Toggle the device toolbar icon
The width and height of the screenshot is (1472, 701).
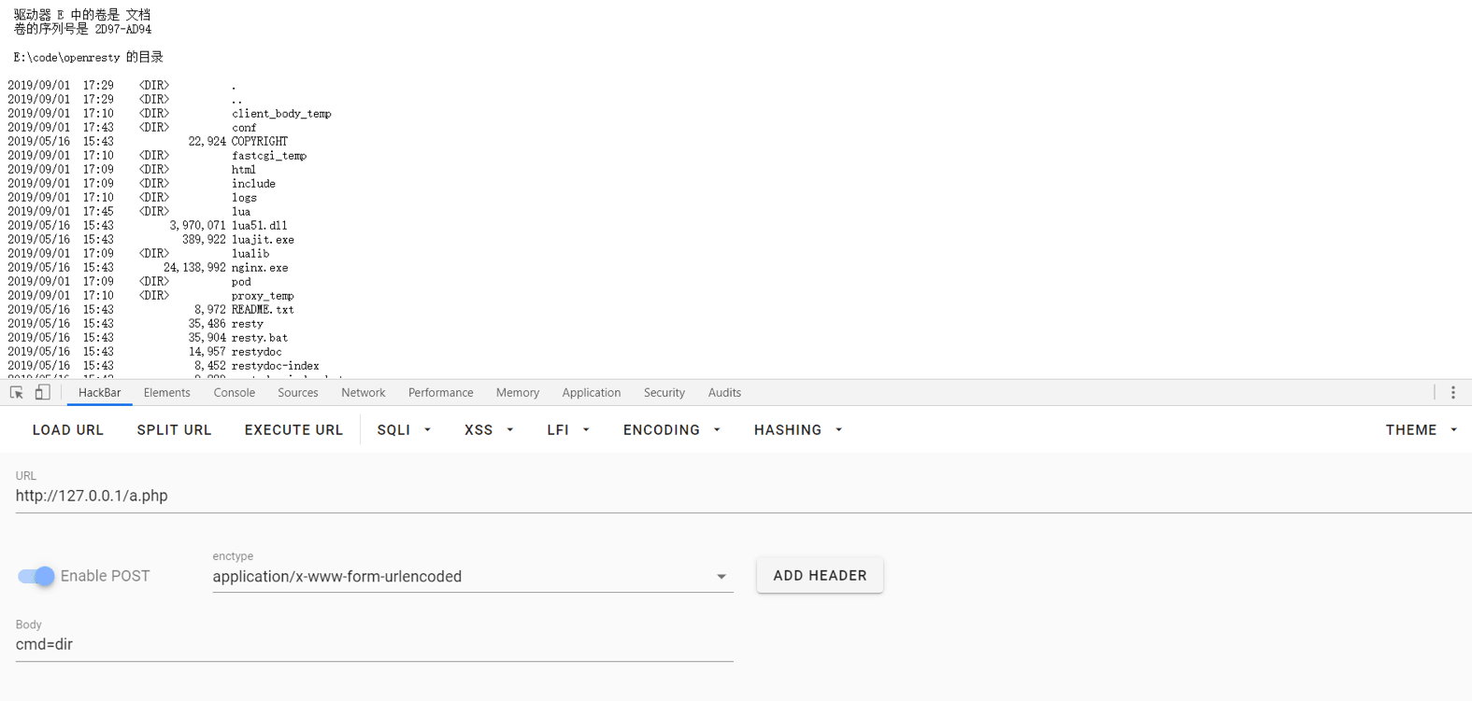tap(42, 393)
